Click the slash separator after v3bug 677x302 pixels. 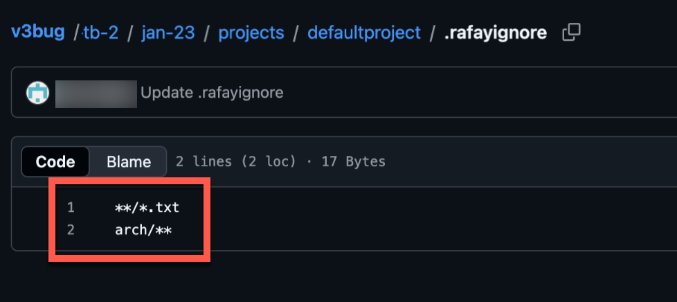coord(75,33)
